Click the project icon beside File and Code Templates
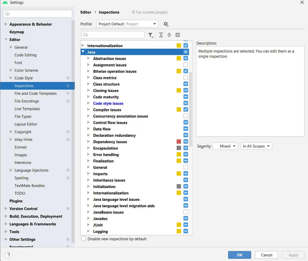Image resolution: width=308 pixels, height=261 pixels. click(x=68, y=93)
